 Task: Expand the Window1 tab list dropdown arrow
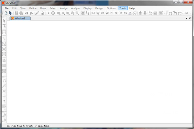click(x=187, y=18)
